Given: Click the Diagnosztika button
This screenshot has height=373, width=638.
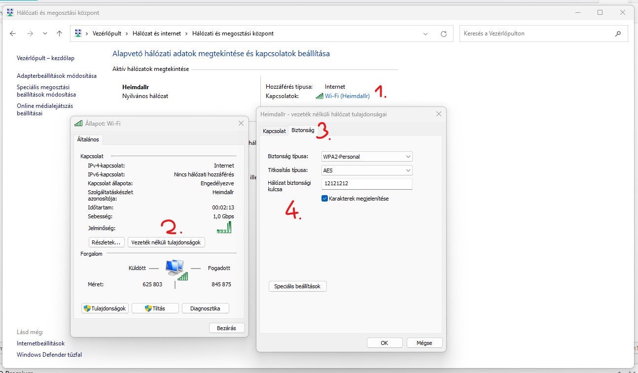Looking at the screenshot, I should tap(206, 308).
